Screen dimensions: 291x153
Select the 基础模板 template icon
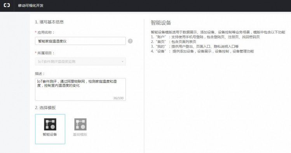pos(80,124)
